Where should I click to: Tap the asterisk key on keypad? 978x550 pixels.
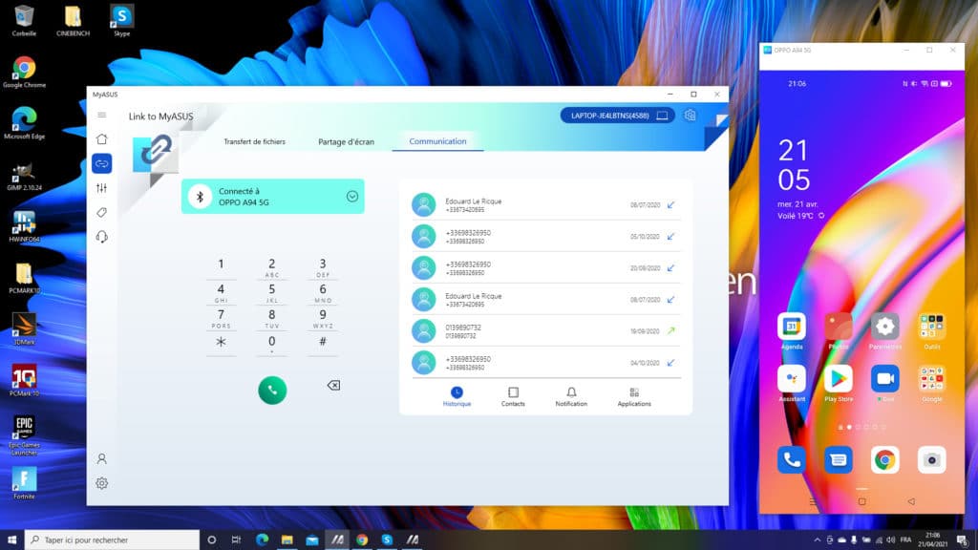221,343
